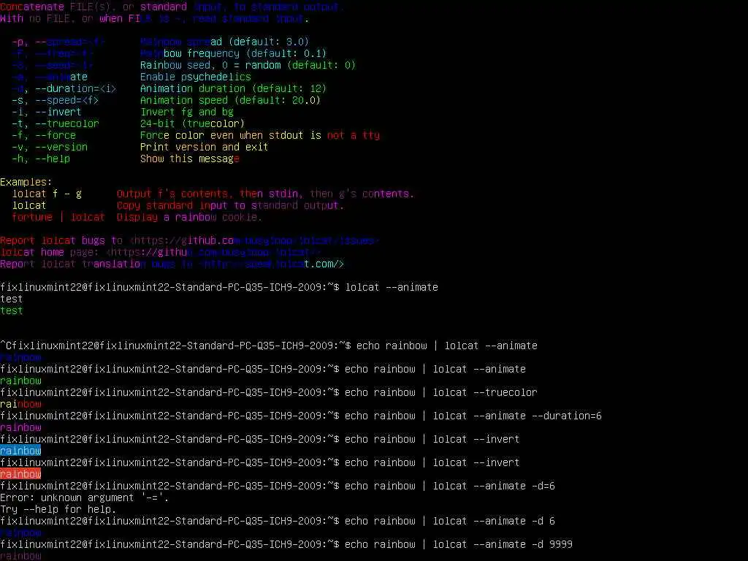Click the "Try --help for help." line
Image resolution: width=748 pixels, height=561 pixels.
[x=58, y=509]
